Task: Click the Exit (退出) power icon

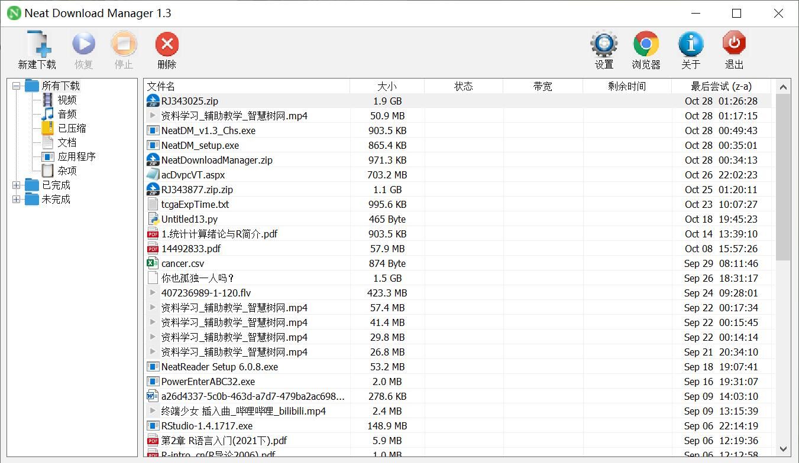Action: coord(734,45)
